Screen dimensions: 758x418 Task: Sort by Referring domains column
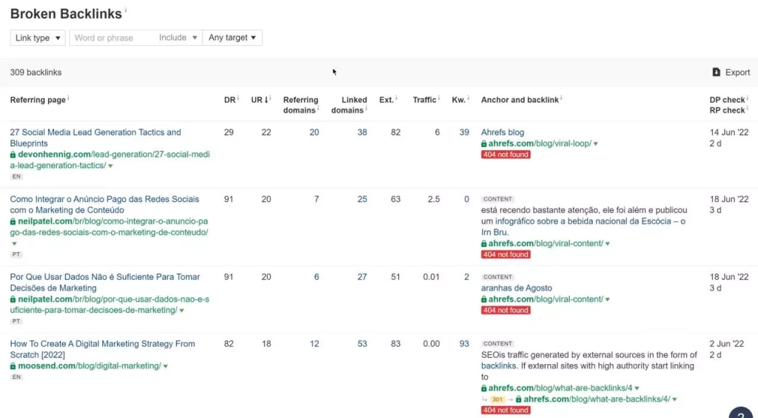[301, 105]
